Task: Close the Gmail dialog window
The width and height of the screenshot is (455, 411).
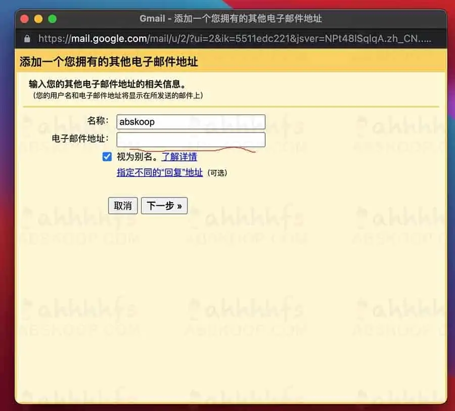Action: [x=24, y=18]
